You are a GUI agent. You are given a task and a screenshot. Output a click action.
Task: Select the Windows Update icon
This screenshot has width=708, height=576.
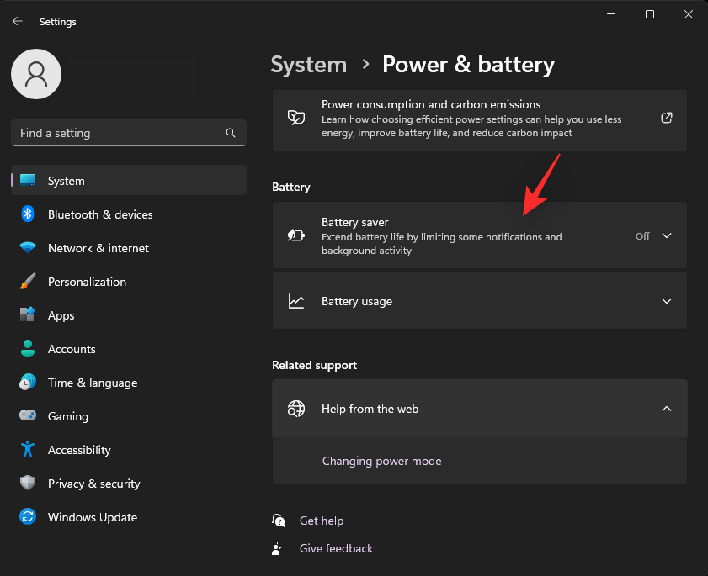point(27,517)
